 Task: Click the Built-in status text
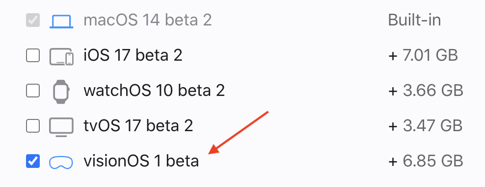(414, 21)
